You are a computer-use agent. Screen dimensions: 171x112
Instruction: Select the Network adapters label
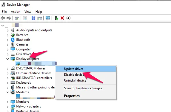tap(28, 106)
